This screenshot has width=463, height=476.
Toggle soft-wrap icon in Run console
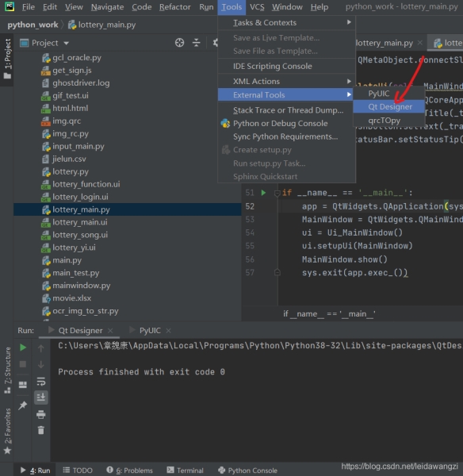pyautogui.click(x=41, y=381)
